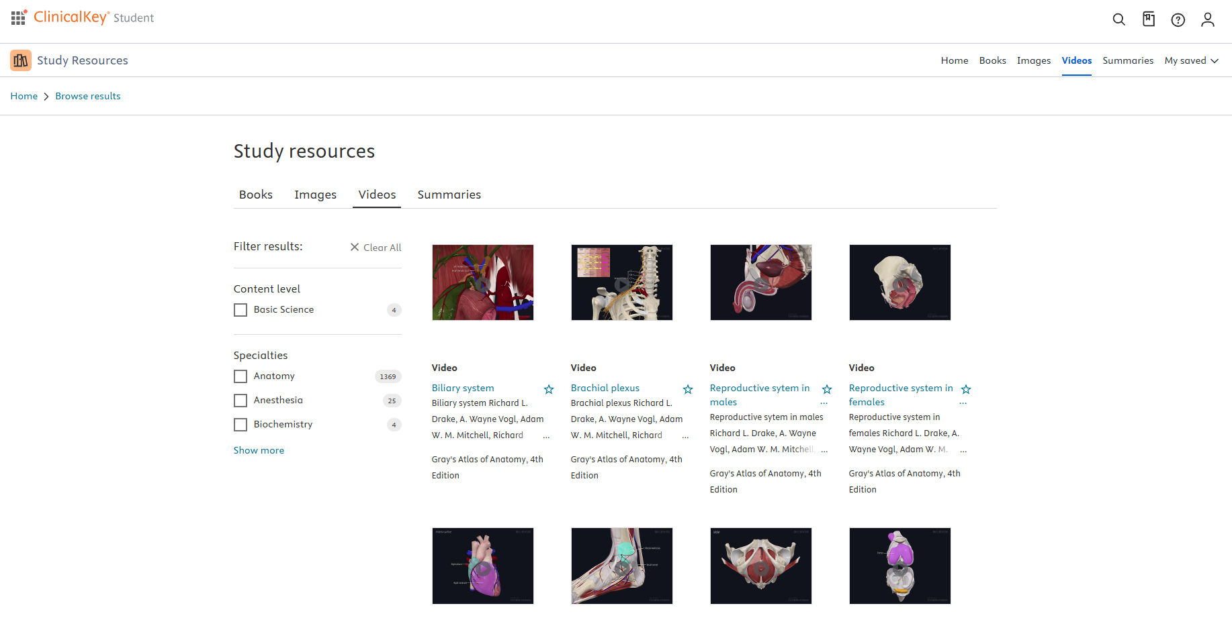Tick the Anesthesia specialty checkbox
This screenshot has width=1232, height=622.
[240, 401]
